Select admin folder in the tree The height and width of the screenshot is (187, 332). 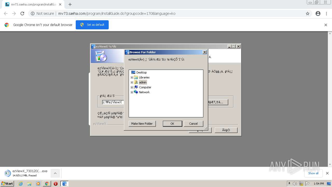click(x=143, y=82)
